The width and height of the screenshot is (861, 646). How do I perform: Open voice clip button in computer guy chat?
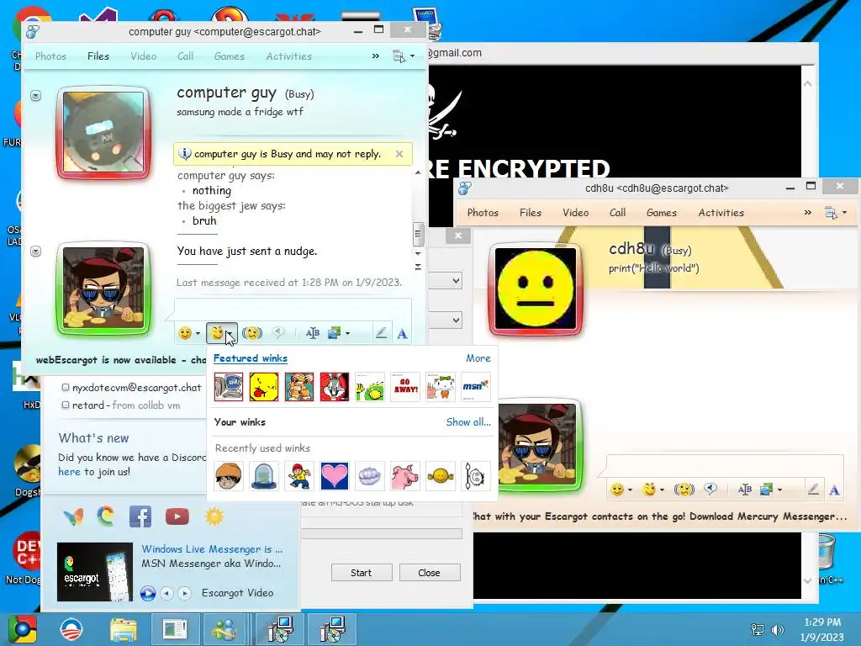[x=279, y=333]
